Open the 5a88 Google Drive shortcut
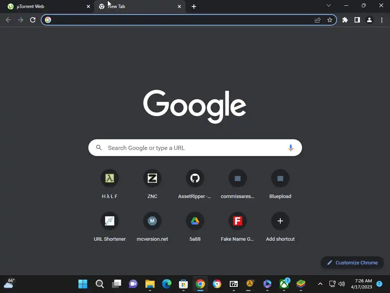Image resolution: width=390 pixels, height=293 pixels. click(x=195, y=227)
